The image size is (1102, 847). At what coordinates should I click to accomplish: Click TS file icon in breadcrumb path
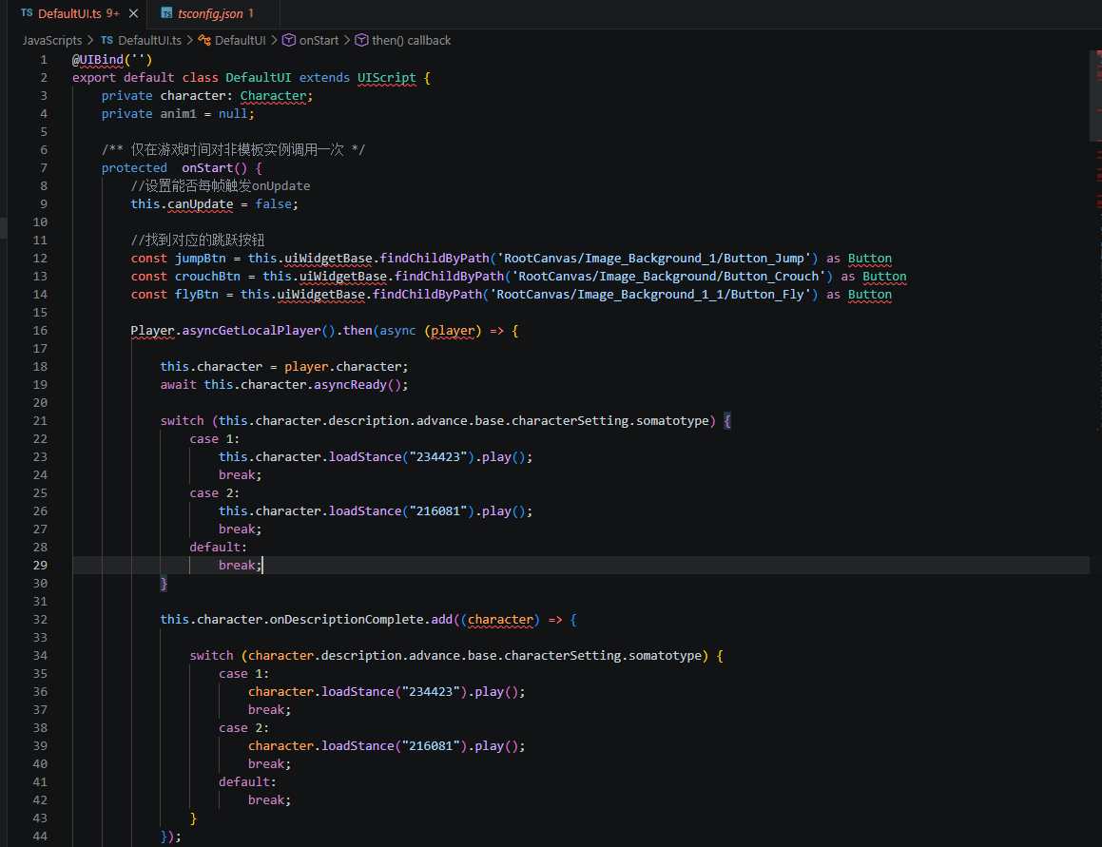coord(106,41)
